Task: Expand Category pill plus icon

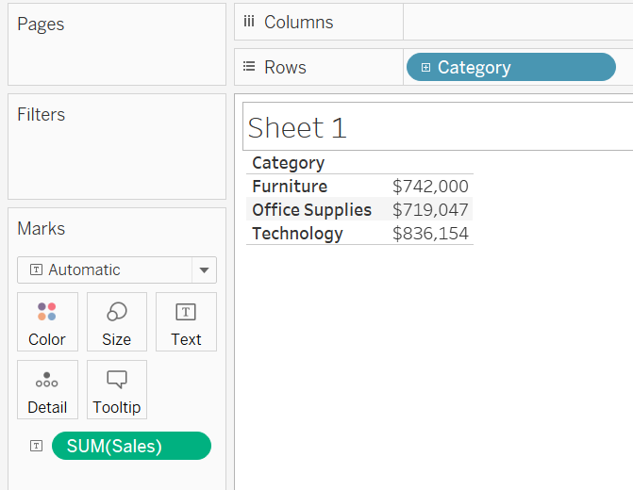Action: 425,67
